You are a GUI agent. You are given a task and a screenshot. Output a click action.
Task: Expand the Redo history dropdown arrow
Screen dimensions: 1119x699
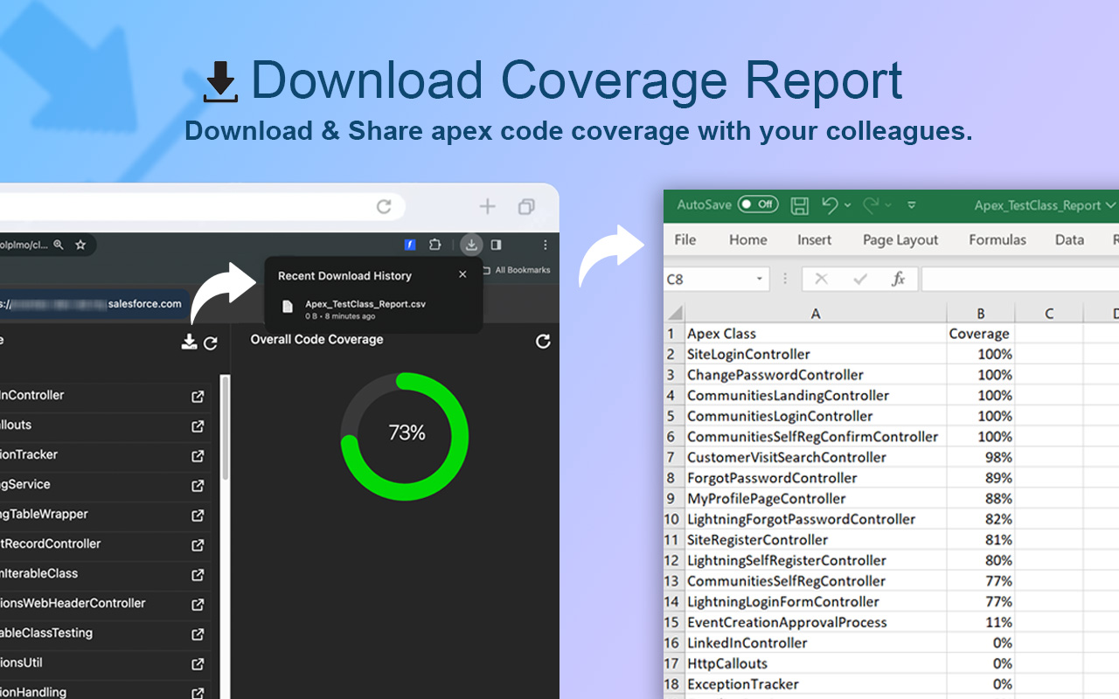[888, 206]
